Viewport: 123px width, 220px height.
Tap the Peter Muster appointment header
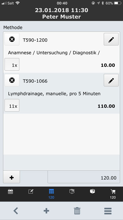pos(61,17)
